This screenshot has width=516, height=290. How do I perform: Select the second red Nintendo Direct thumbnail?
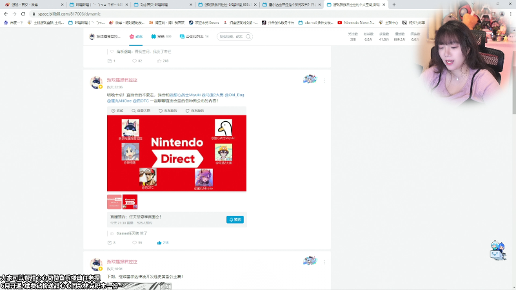click(x=130, y=202)
